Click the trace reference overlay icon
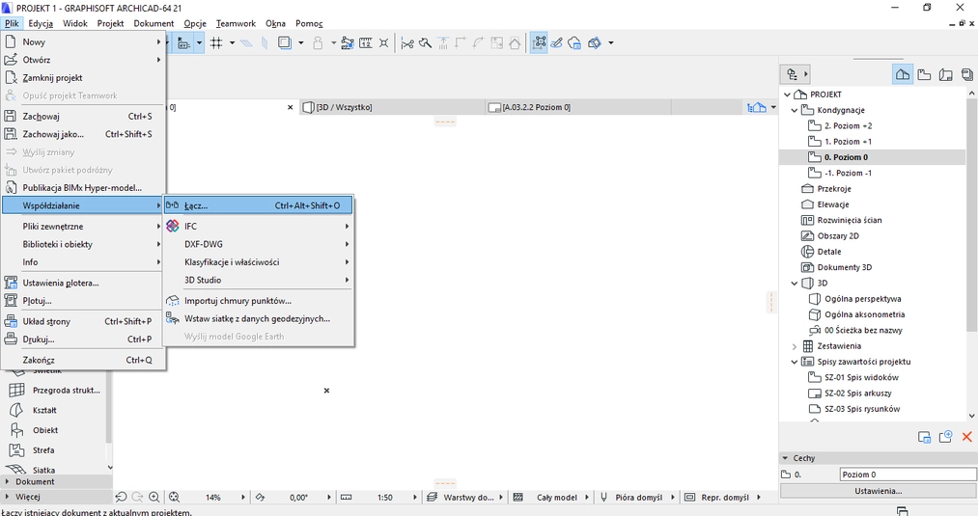This screenshot has width=978, height=516. (x=285, y=43)
